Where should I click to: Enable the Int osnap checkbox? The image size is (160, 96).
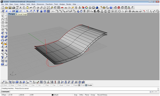coord(37,85)
